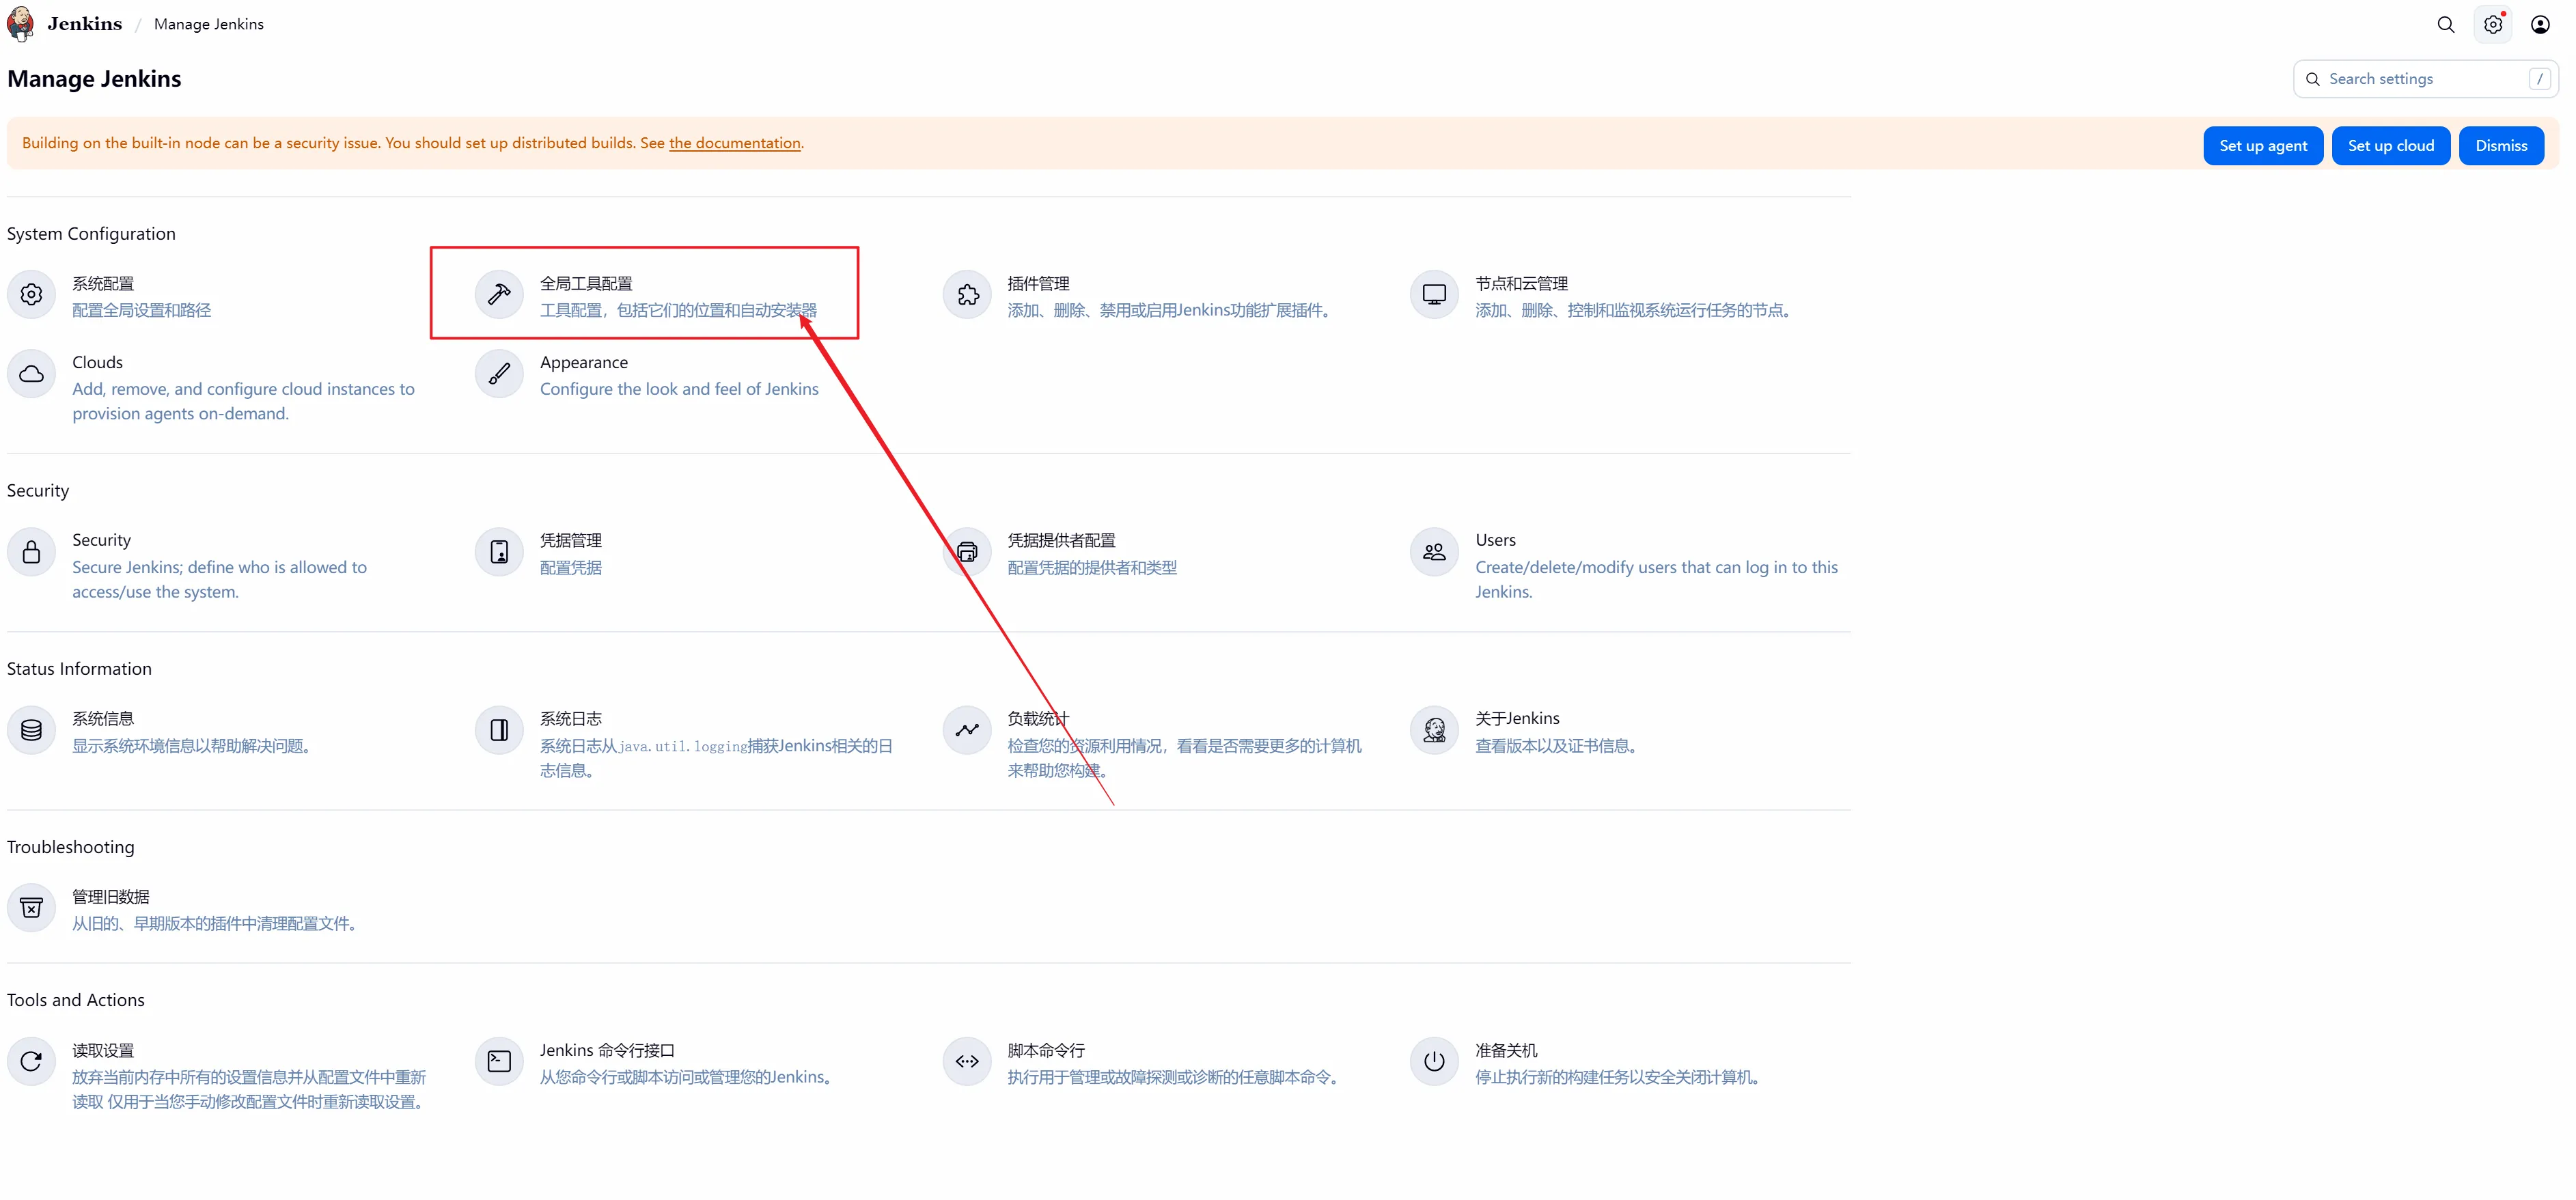Click the 凭据提供者配置 icon
This screenshot has width=2576, height=1200.
967,551
